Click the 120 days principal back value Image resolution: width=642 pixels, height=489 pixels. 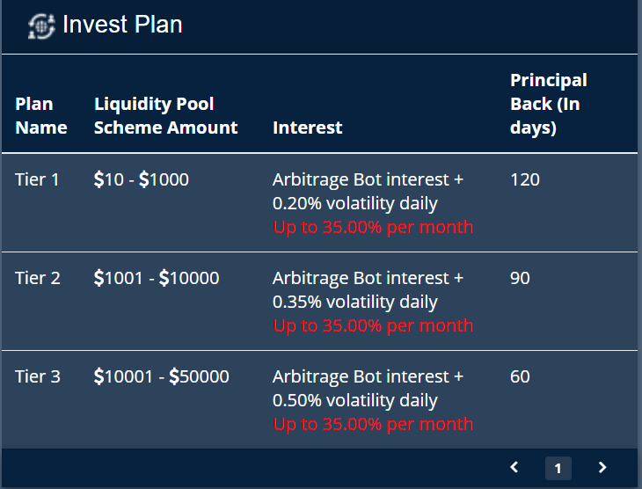[x=525, y=179]
